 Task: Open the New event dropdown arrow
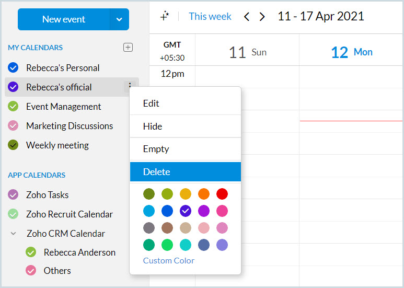[x=119, y=19]
